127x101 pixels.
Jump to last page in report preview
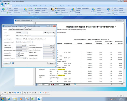coord(54,84)
